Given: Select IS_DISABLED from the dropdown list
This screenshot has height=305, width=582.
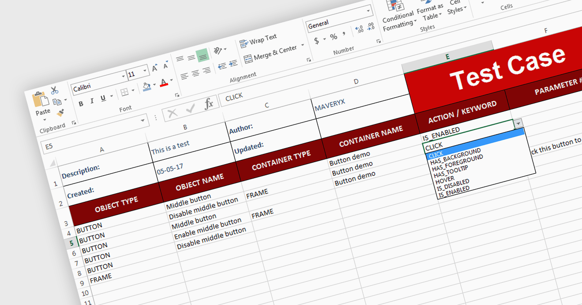Looking at the screenshot, I should pyautogui.click(x=453, y=184).
